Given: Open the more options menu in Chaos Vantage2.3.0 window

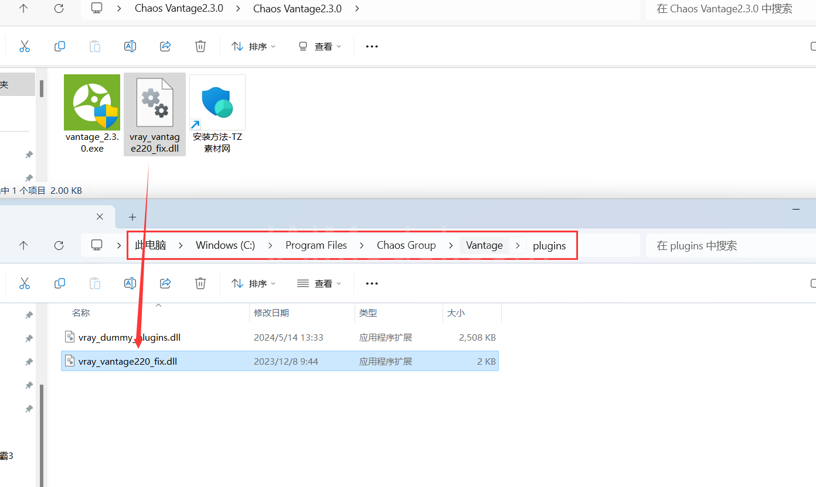Looking at the screenshot, I should click(x=372, y=46).
